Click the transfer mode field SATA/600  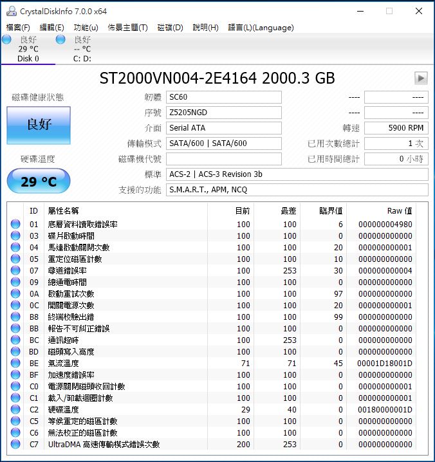tap(224, 143)
